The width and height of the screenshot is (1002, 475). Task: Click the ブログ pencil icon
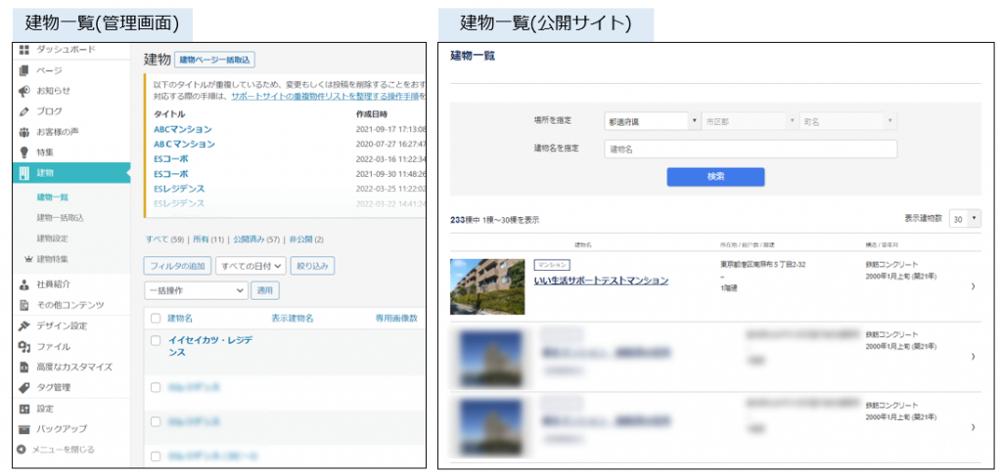[24, 111]
